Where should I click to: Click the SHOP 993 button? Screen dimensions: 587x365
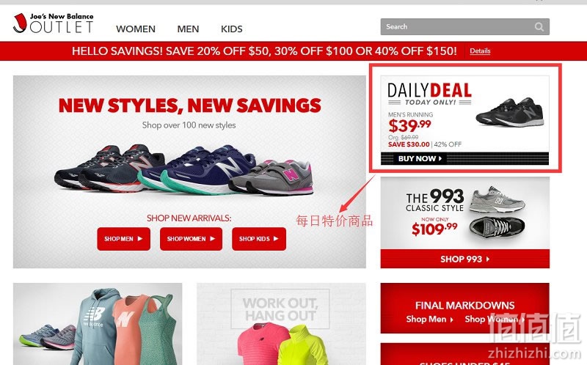465,259
